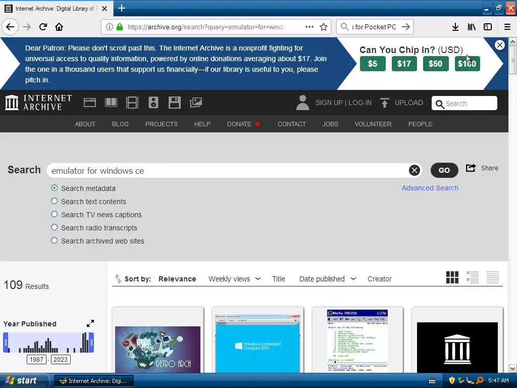Open the JOBS menu item

(x=330, y=124)
